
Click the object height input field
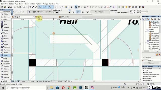click(141, 12)
